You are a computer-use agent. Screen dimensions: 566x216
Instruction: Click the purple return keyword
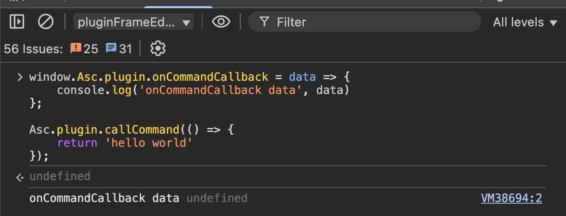click(77, 143)
